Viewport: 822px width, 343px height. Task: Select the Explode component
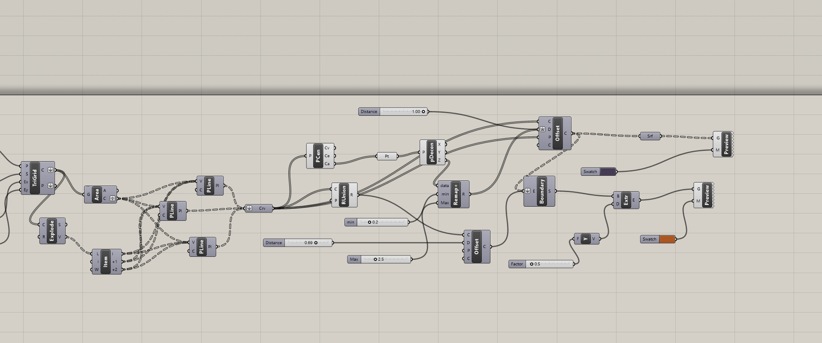coord(52,231)
